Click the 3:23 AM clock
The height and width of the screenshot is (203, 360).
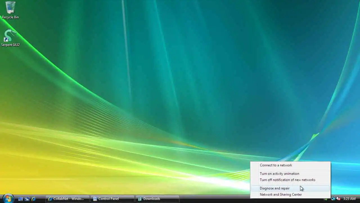349,199
